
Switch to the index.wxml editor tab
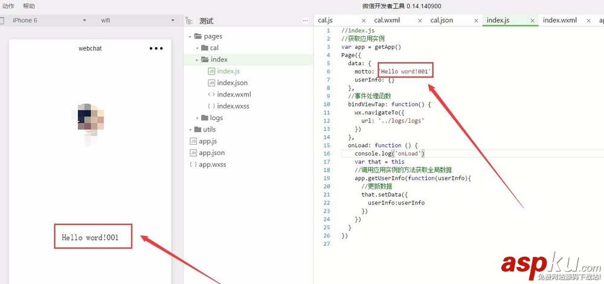point(560,21)
